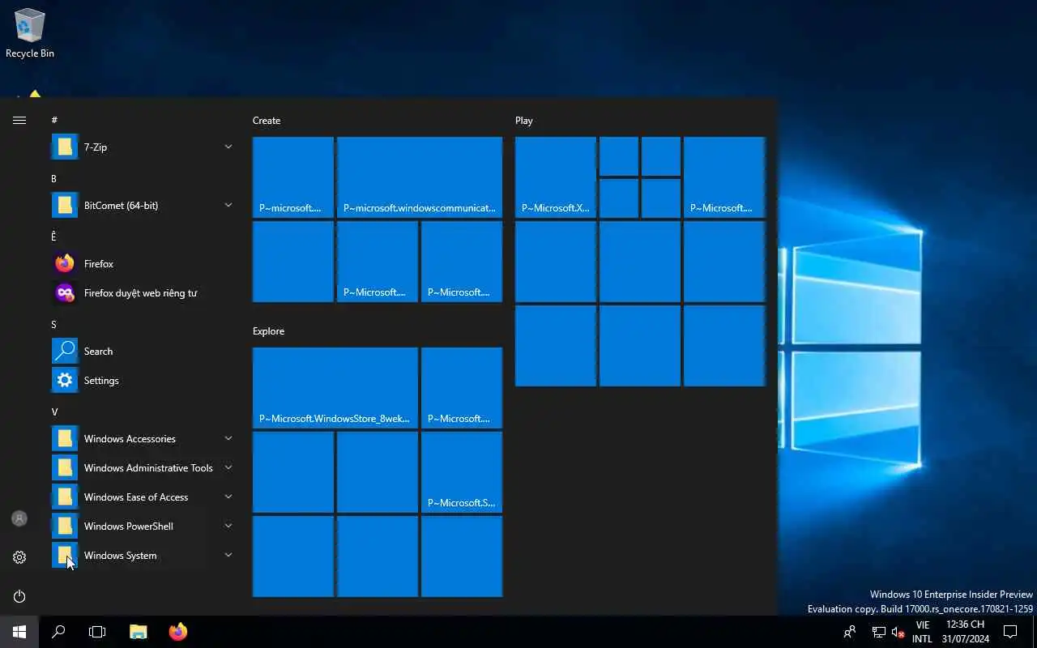
Task: Open the network status tray icon
Action: 878,632
